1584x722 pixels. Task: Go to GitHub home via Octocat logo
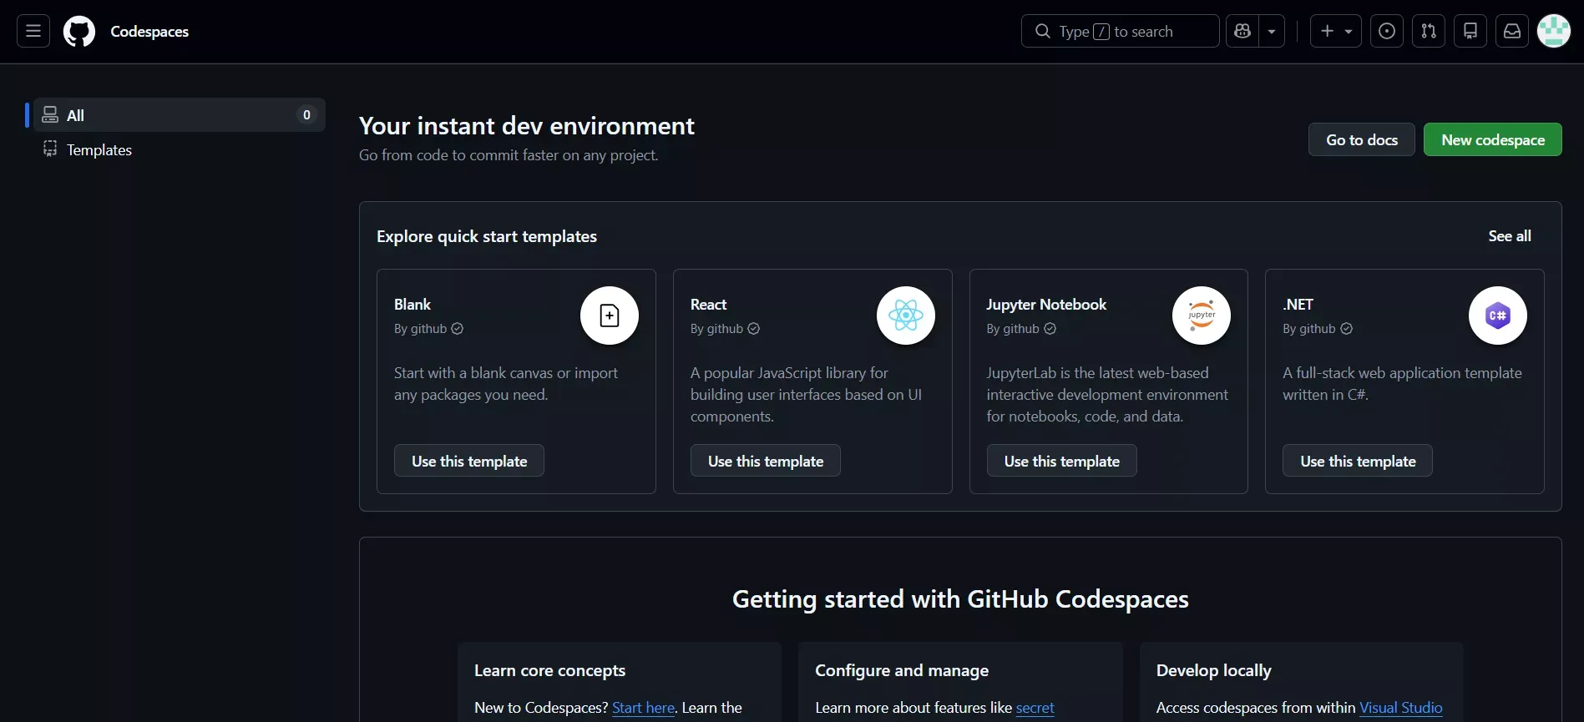pyautogui.click(x=79, y=32)
